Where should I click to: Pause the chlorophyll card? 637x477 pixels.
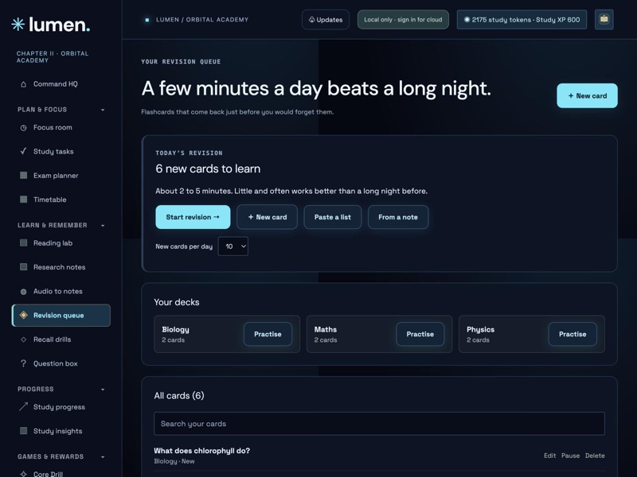(x=570, y=456)
